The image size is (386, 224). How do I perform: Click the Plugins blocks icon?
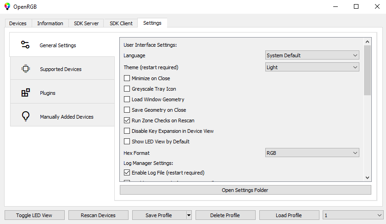pyautogui.click(x=26, y=93)
